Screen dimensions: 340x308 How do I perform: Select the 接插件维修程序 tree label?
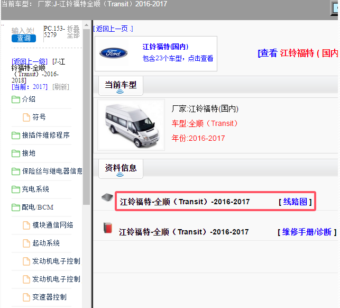[x=46, y=135]
